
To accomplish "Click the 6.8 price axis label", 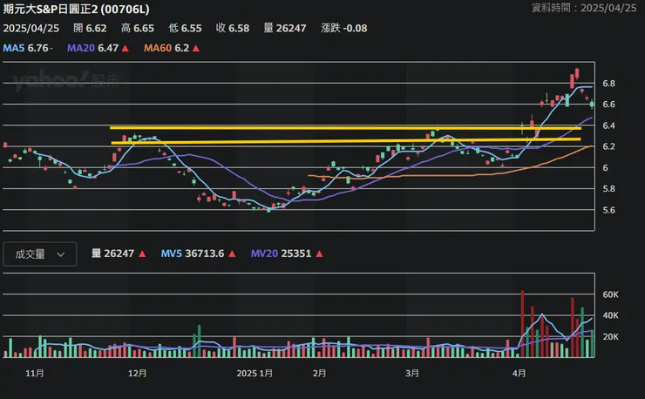I will pyautogui.click(x=608, y=84).
